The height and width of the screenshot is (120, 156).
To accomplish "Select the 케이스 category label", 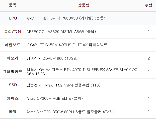I will [x=13, y=98].
